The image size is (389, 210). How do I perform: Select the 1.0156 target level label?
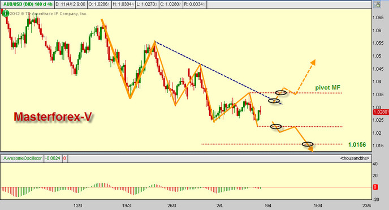tap(357, 145)
